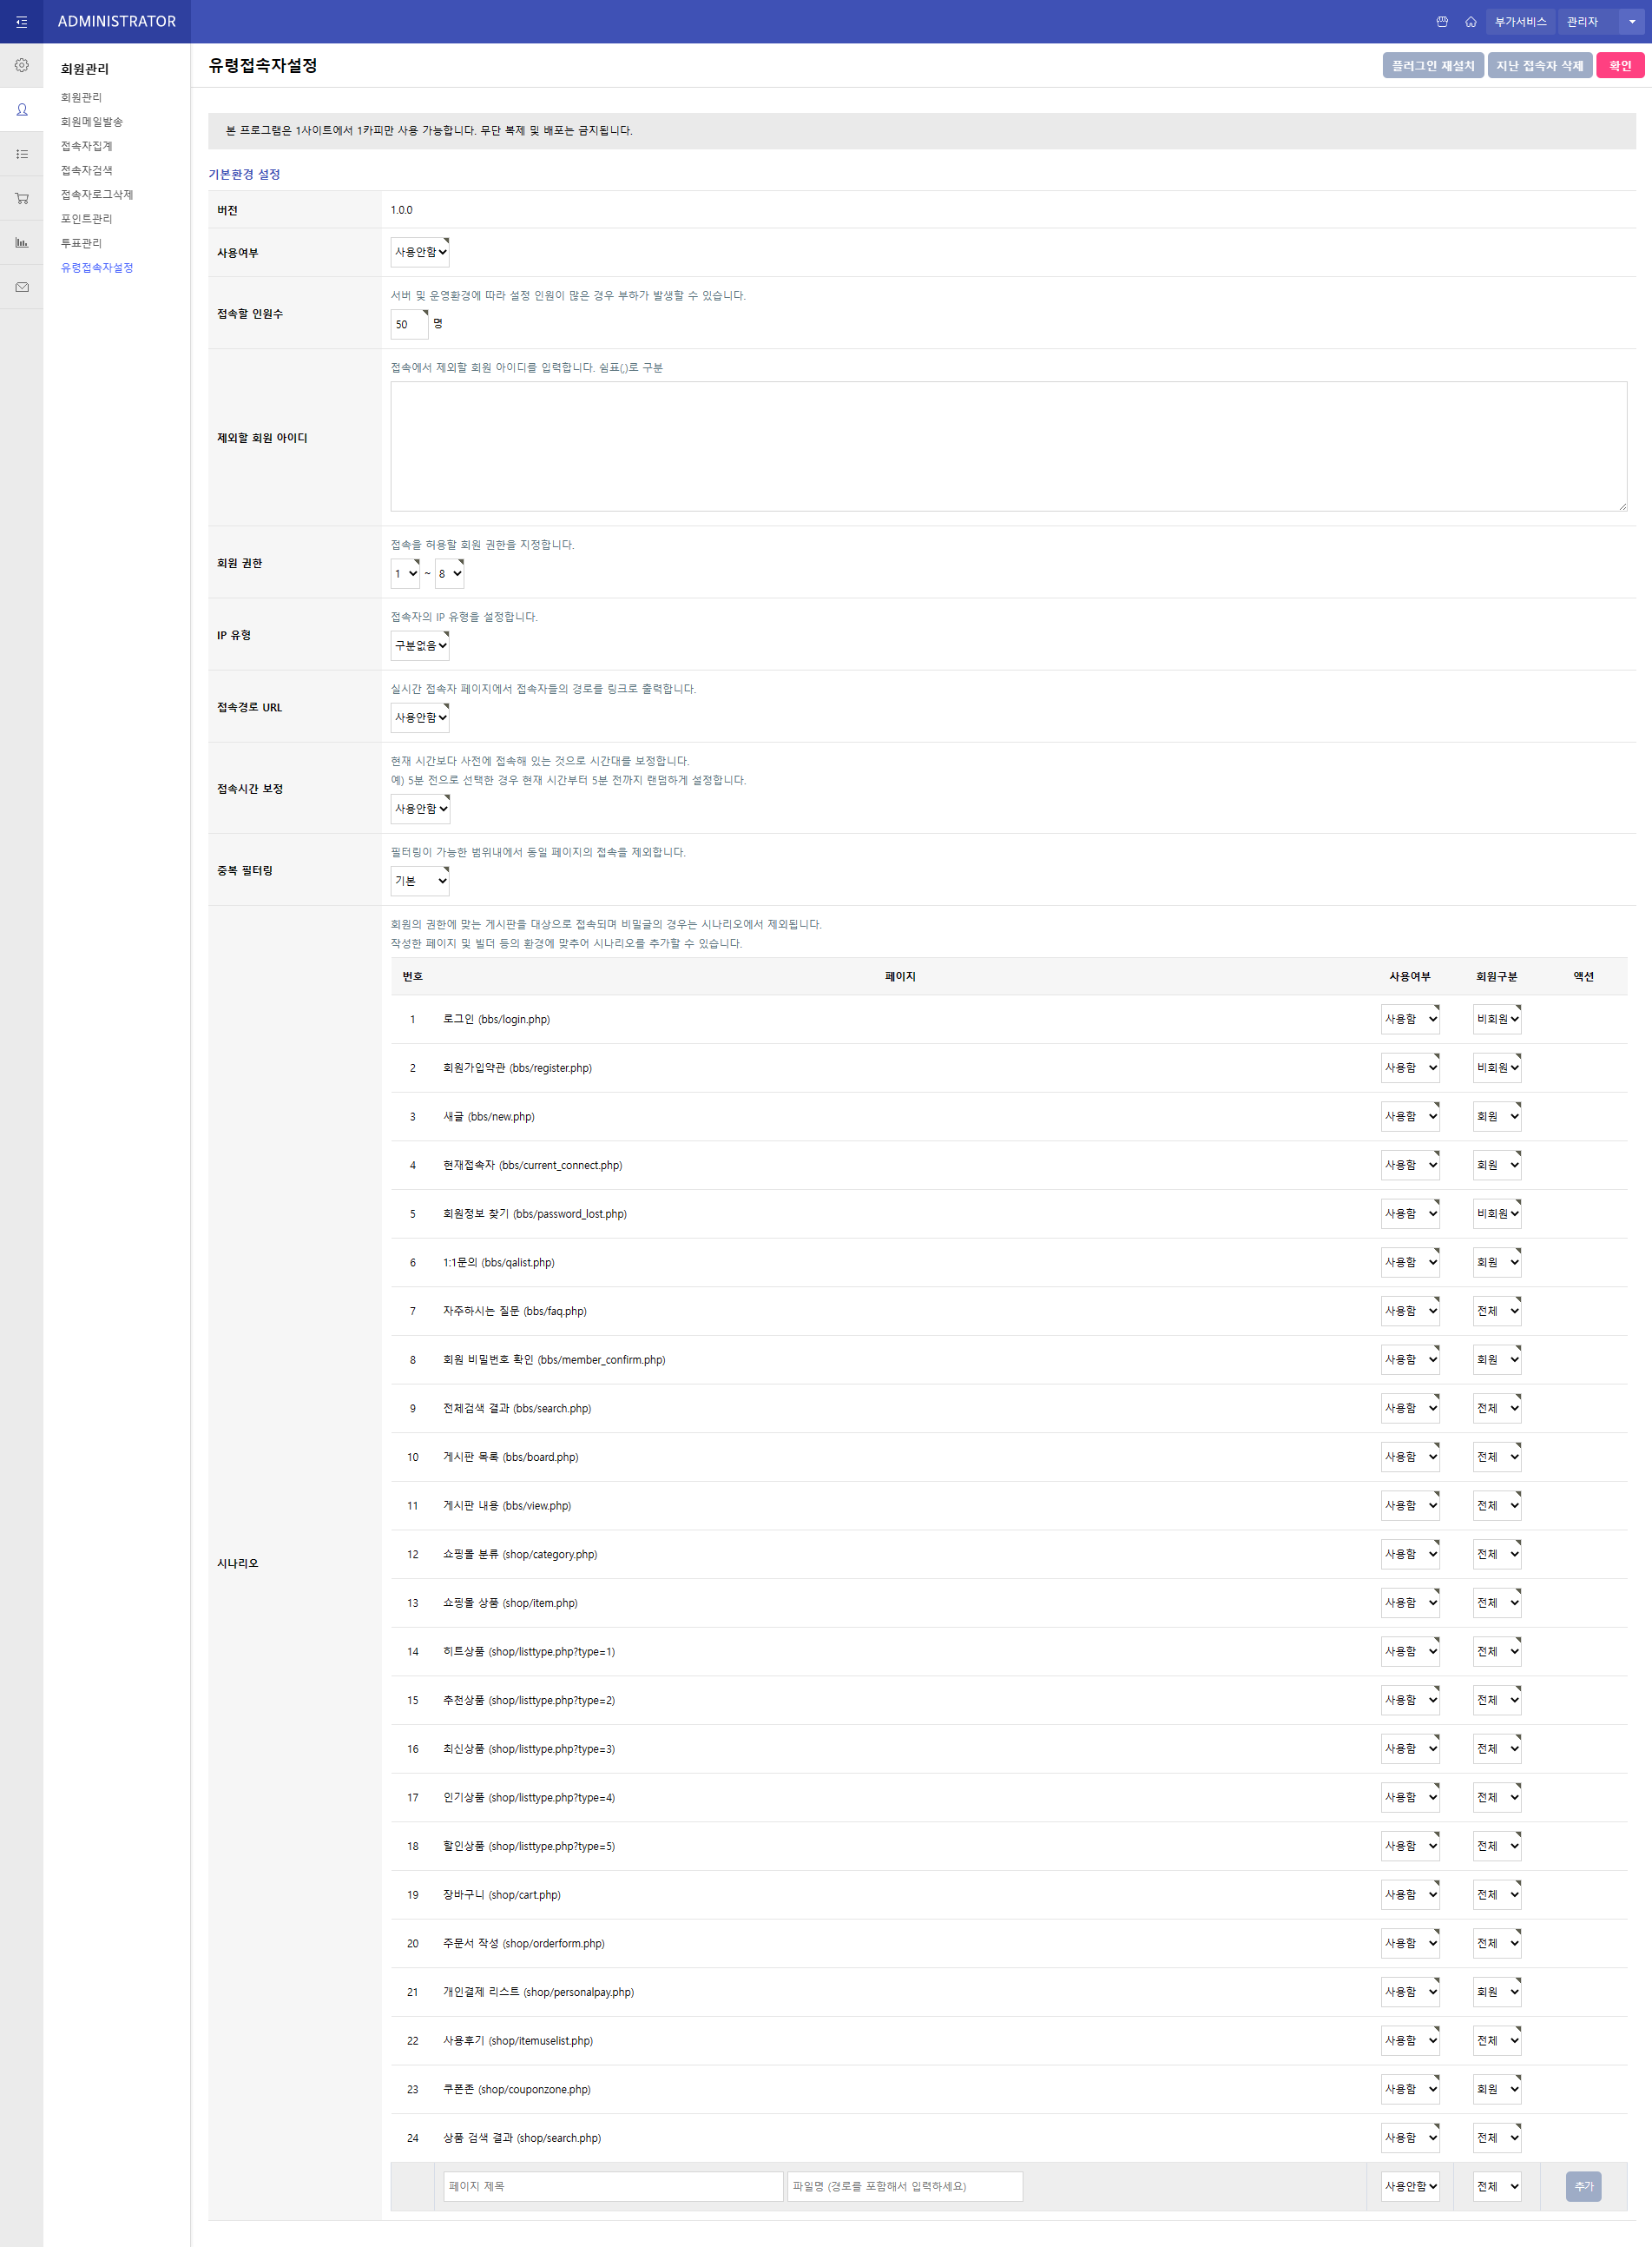Click the mail envelope sidebar icon
The height and width of the screenshot is (2247, 1652).
pos(21,287)
